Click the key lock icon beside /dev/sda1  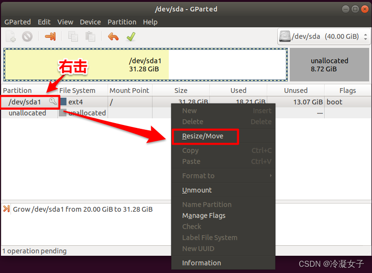53,102
